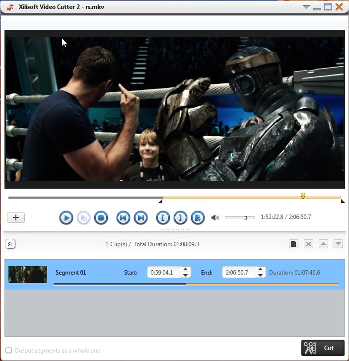This screenshot has height=361, width=349.
Task: Click the Play Segment button
Action: coord(83,217)
